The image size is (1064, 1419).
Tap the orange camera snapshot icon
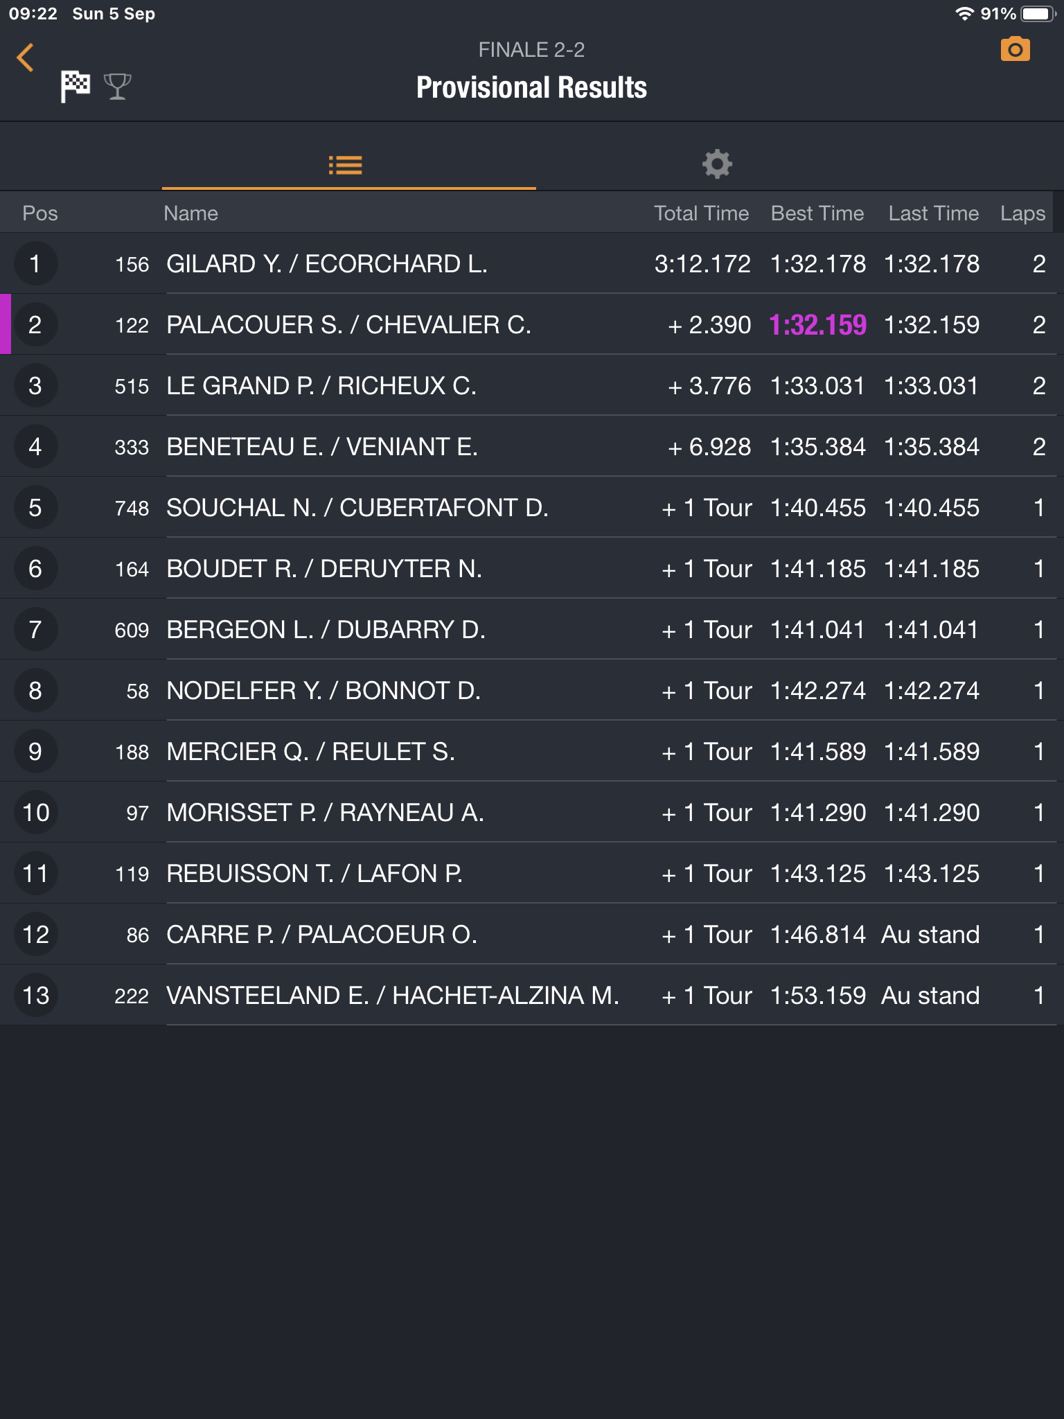tap(1015, 50)
